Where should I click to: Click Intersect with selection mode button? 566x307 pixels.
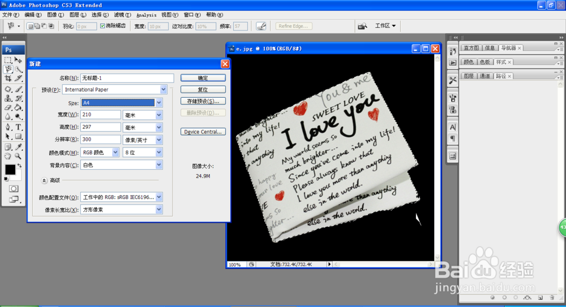[51, 26]
